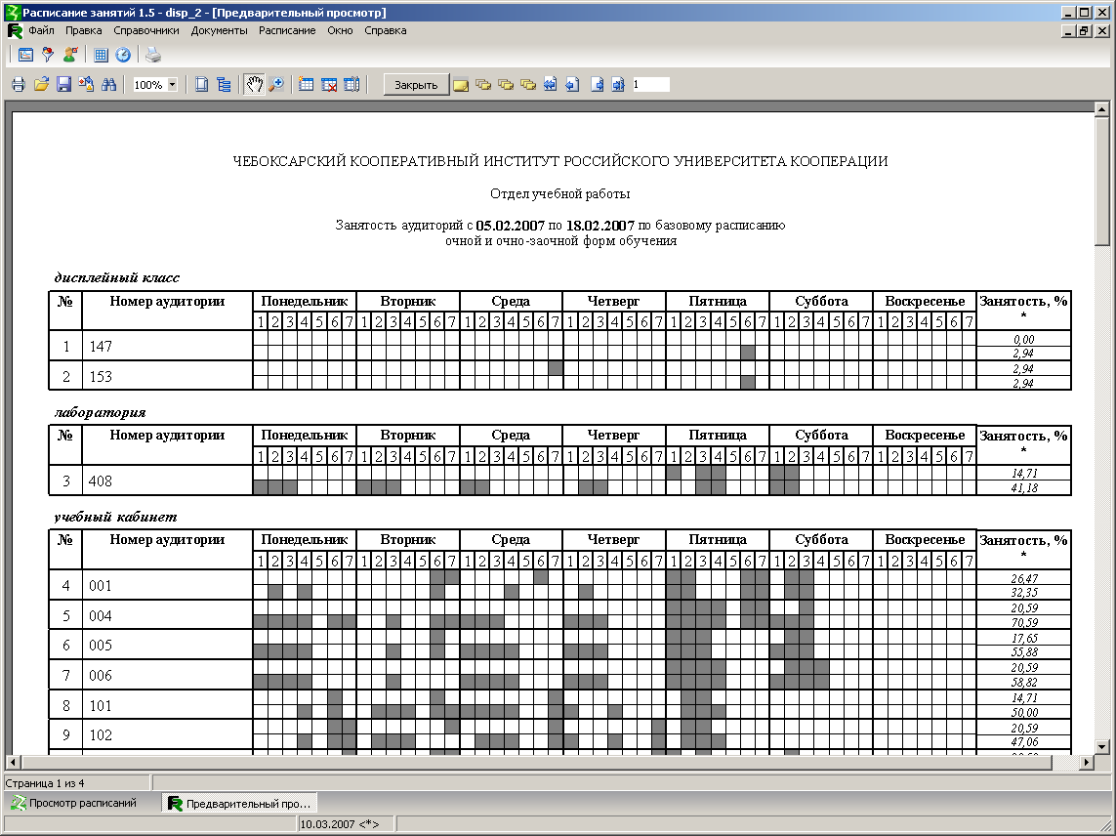Open a report file with the folder icon
This screenshot has height=836, width=1116.
coord(41,85)
